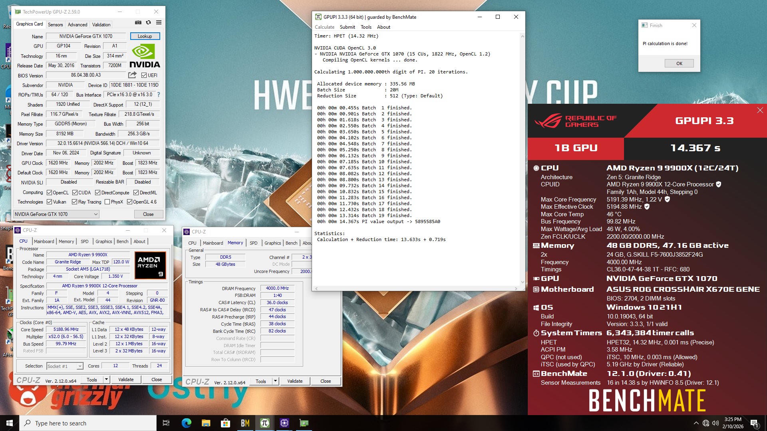Toggle the DirectML checkbox
The height and width of the screenshot is (431, 767).
click(136, 192)
